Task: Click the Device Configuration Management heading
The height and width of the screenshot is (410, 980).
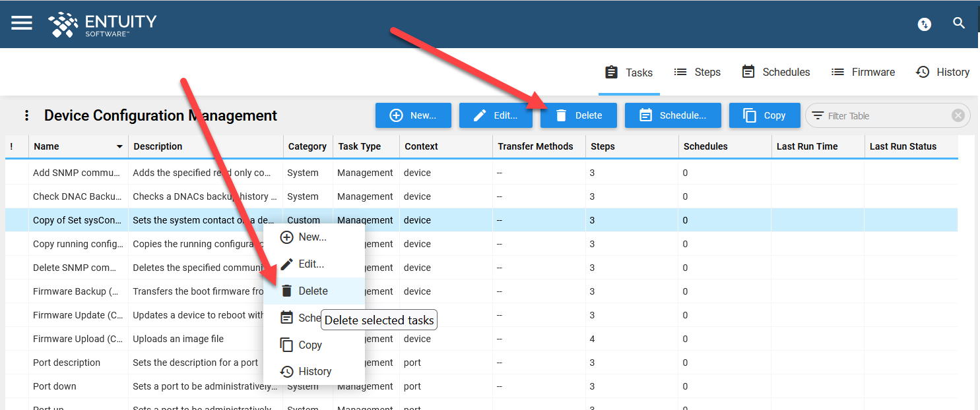Action: click(x=160, y=116)
